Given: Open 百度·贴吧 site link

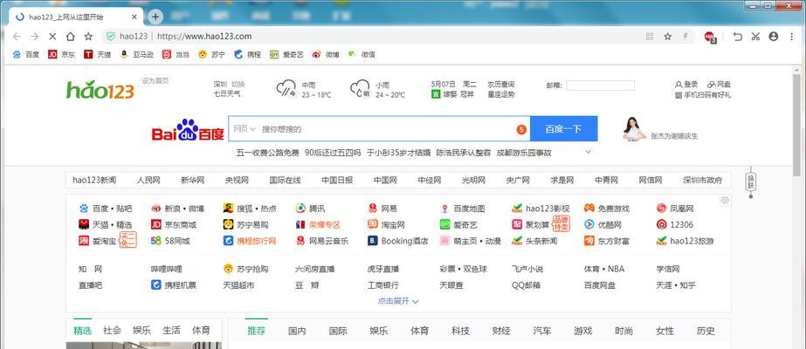Looking at the screenshot, I should pos(106,209).
